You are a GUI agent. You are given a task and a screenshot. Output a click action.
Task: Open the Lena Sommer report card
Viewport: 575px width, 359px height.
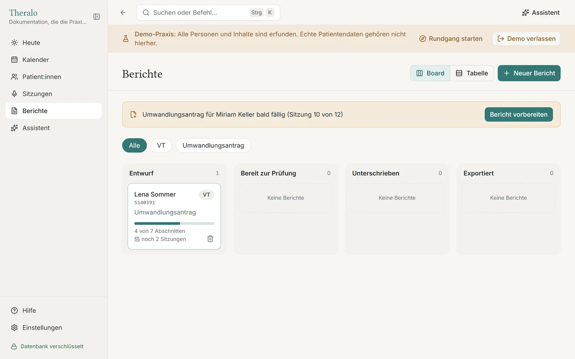point(174,216)
